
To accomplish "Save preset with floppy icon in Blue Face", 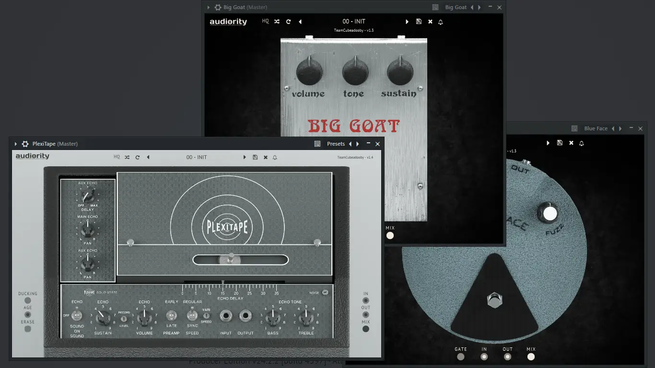I will click(560, 143).
